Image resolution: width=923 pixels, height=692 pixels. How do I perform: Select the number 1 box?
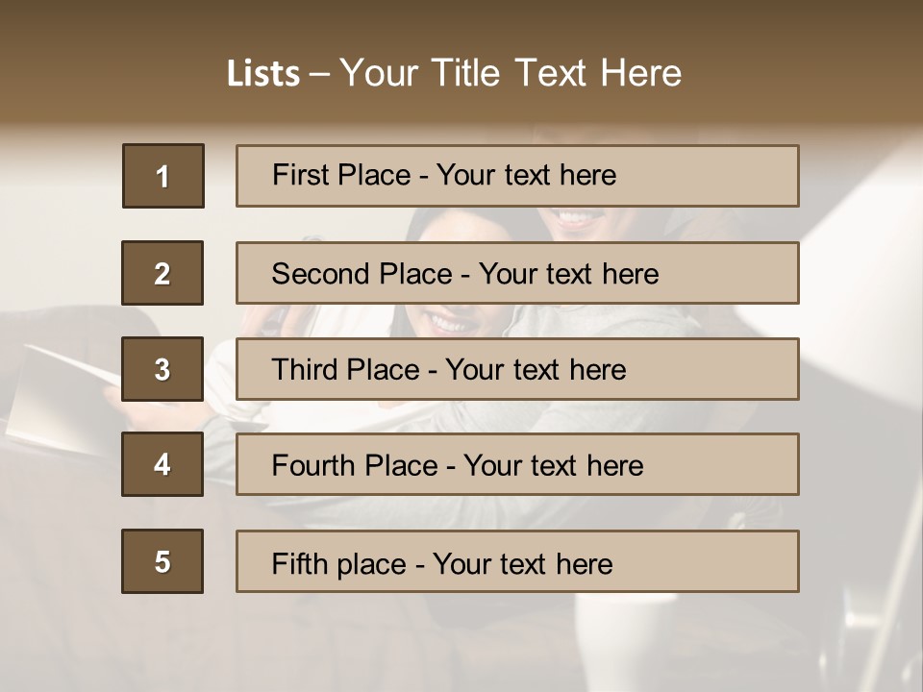(x=163, y=176)
